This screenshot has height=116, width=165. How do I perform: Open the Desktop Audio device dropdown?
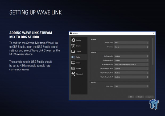point(131,56)
